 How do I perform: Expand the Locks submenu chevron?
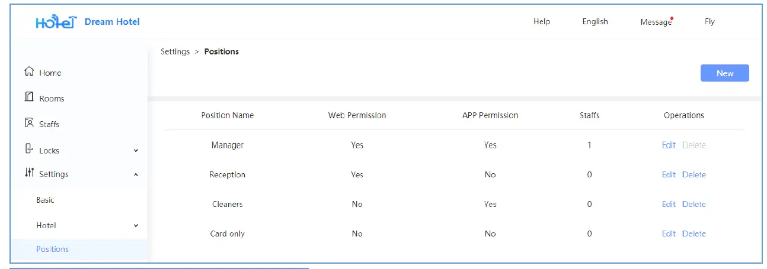coord(136,151)
